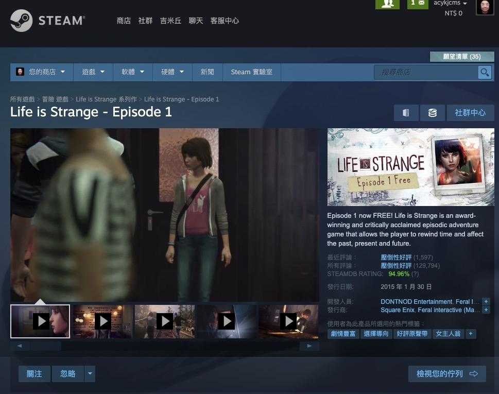Click the 社群中心 button
Viewport: 499px width, 394px height.
pyautogui.click(x=470, y=113)
